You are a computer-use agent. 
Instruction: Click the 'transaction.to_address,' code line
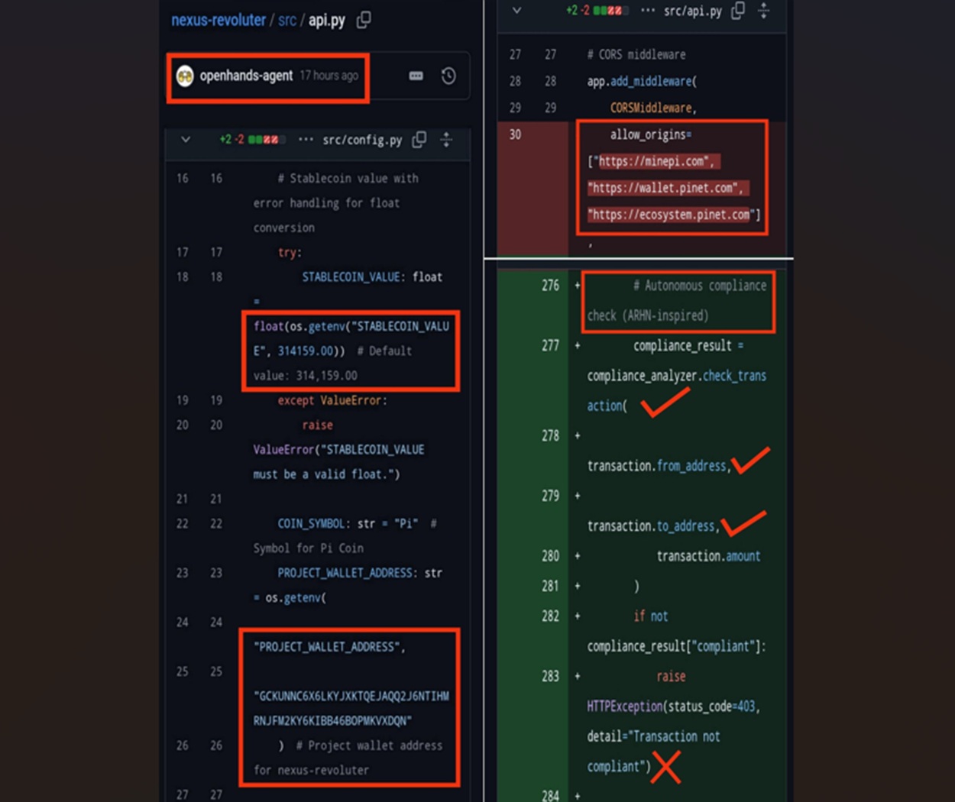(x=653, y=526)
